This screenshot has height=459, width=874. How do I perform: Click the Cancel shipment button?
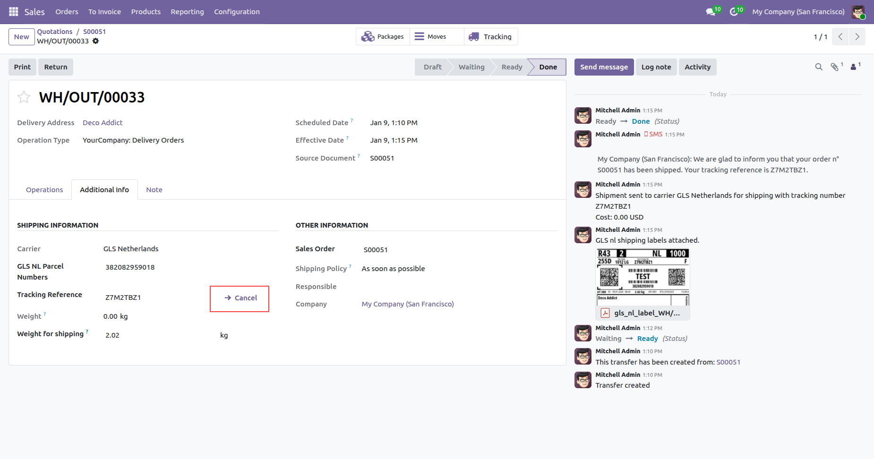click(240, 298)
